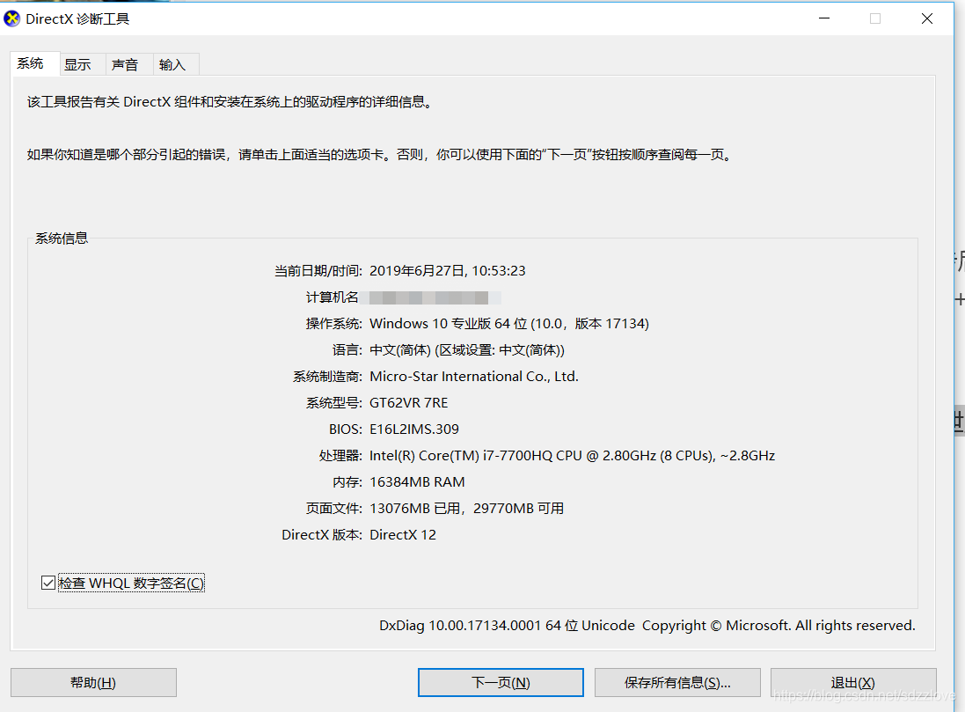Click the Intel Core i7-7700HQ processor text

(x=572, y=456)
